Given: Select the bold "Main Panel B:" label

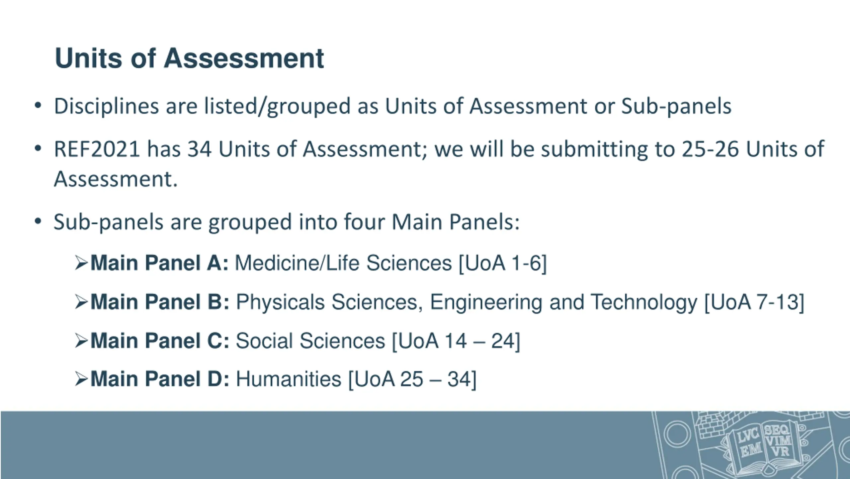Looking at the screenshot, I should coord(160,302).
